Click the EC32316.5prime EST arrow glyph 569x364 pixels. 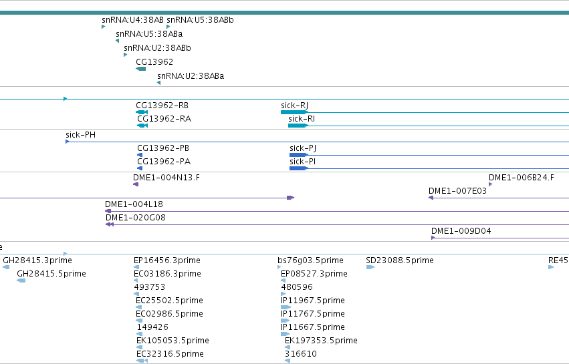(142, 361)
